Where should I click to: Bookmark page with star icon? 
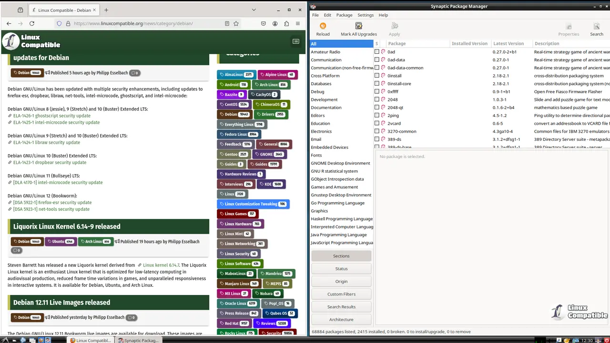tap(236, 23)
